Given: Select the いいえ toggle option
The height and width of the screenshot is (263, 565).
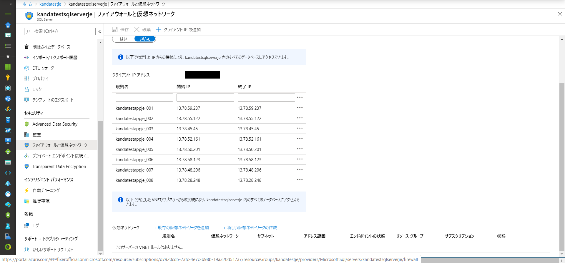Looking at the screenshot, I should click(144, 39).
